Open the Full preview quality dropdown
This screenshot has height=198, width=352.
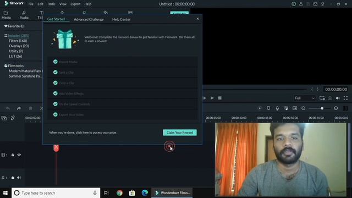click(305, 98)
